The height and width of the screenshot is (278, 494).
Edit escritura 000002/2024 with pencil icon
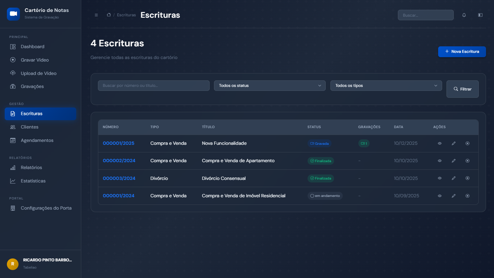pos(453,161)
